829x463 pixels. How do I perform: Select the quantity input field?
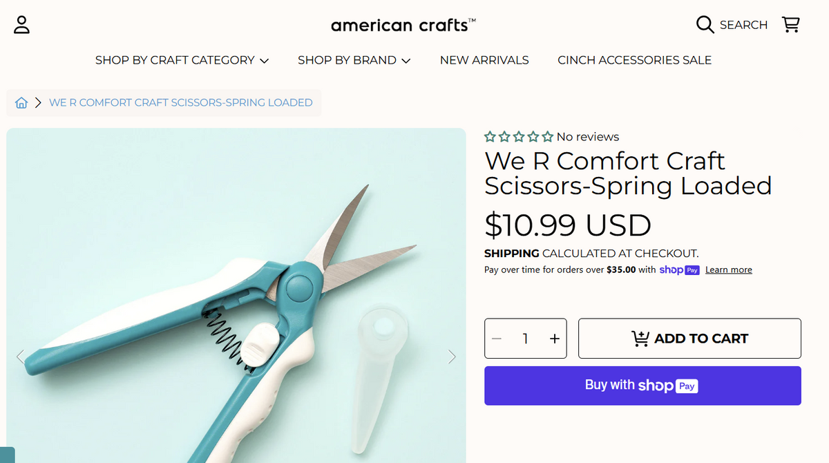pos(525,339)
